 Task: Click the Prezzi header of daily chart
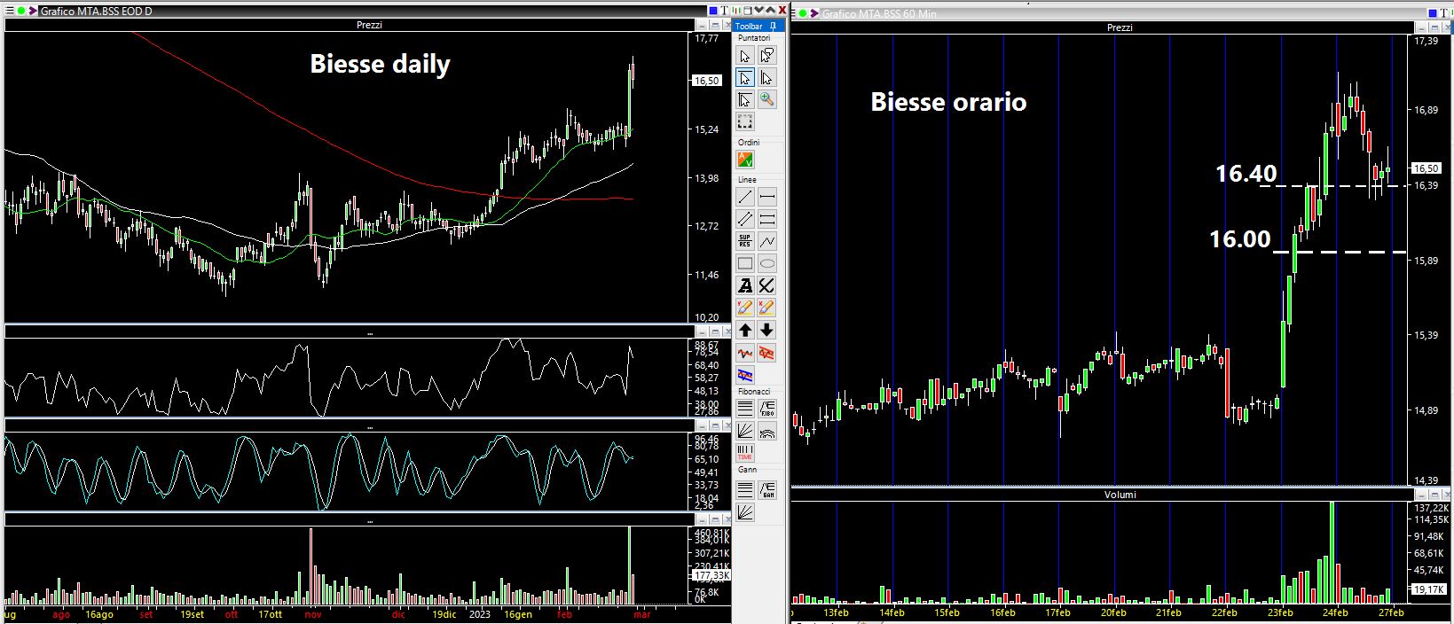369,25
